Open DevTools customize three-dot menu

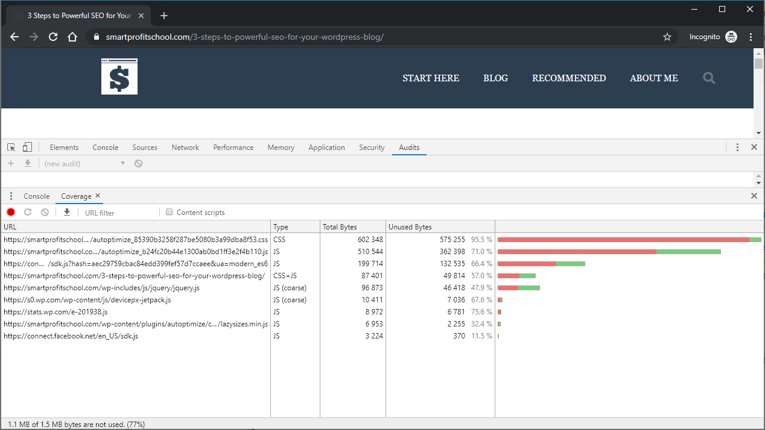737,147
